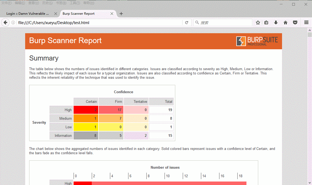The width and height of the screenshot is (312, 185).
Task: Open the 工具(T) menu
Action: pyautogui.click(x=75, y=3)
